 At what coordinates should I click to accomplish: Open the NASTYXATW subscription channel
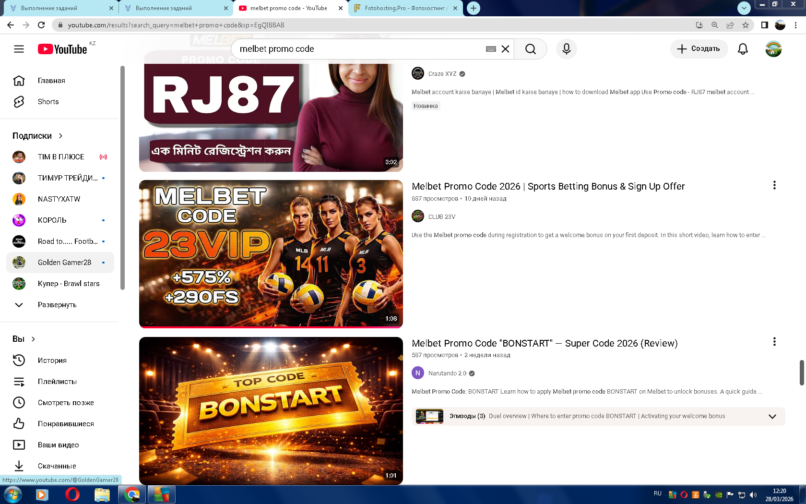tap(60, 199)
